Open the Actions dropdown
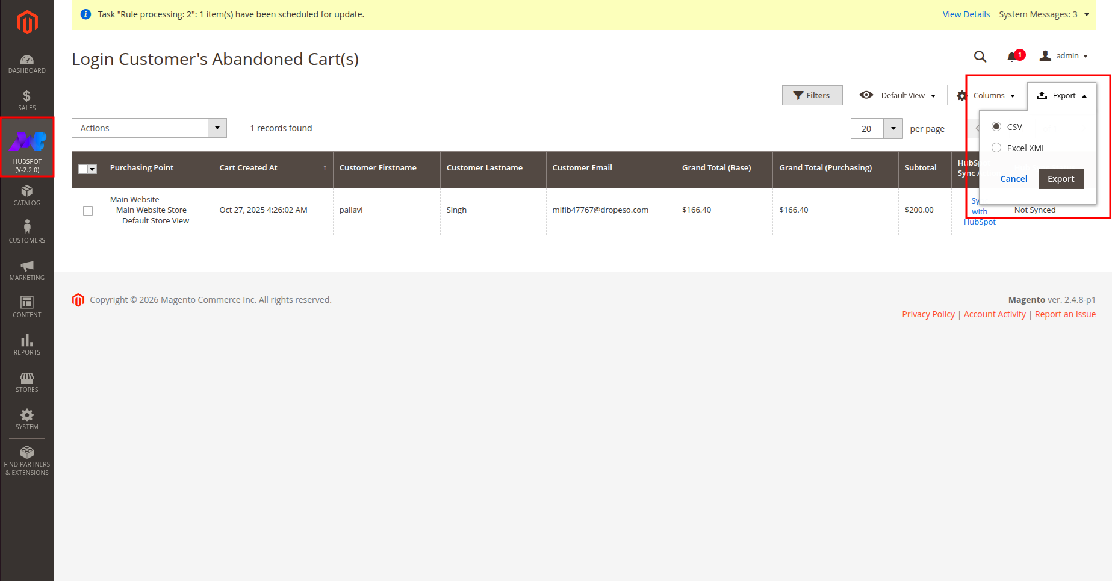The height and width of the screenshot is (581, 1112). point(149,128)
